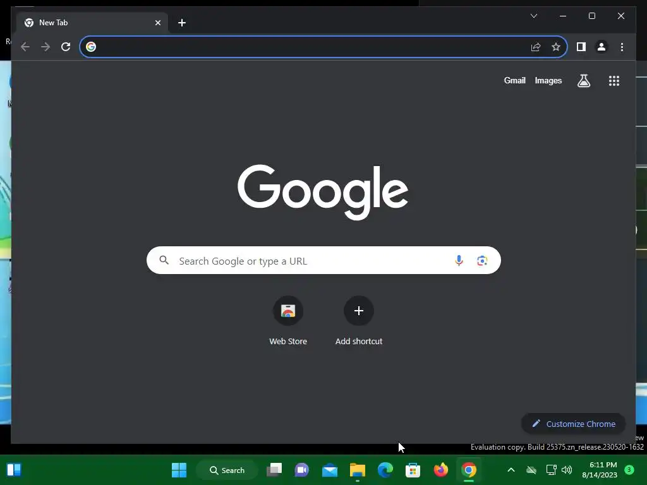Select the New Tab tab

[92, 23]
